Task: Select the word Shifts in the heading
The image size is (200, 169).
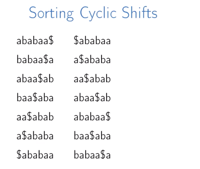Action: pos(139,13)
